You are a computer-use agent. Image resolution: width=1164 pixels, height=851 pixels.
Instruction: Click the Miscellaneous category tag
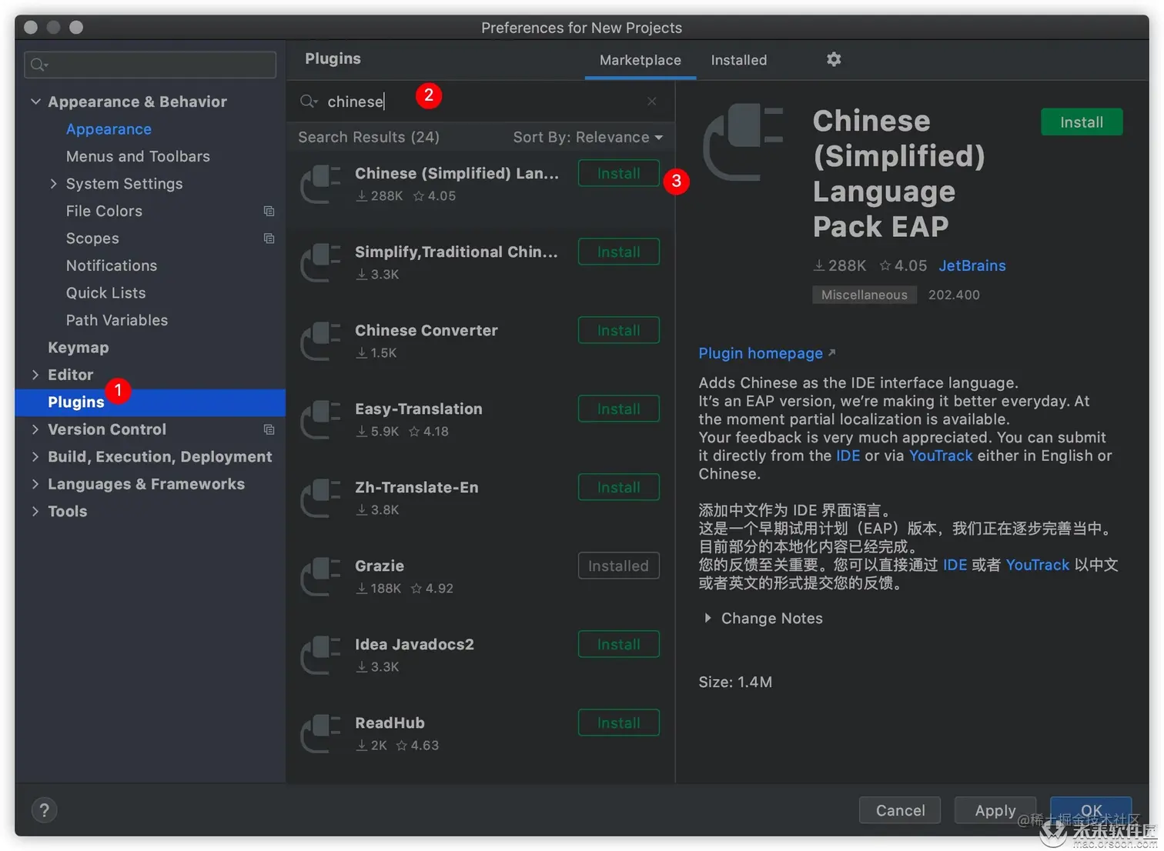865,295
